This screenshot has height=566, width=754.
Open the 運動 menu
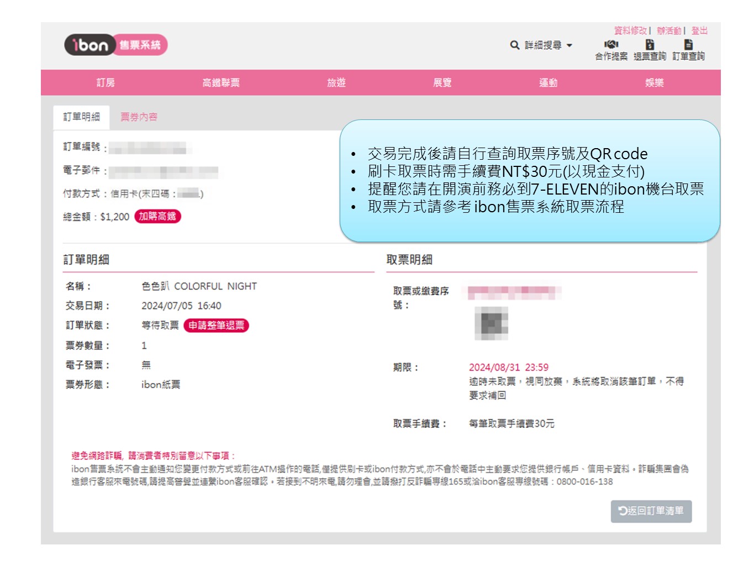click(548, 82)
